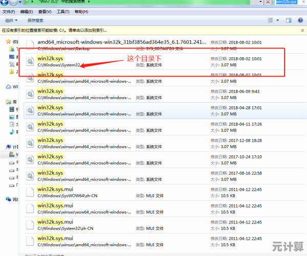Toggle the preview pane button
Image resolution: width=307 pixels, height=256 pixels.
(289, 20)
